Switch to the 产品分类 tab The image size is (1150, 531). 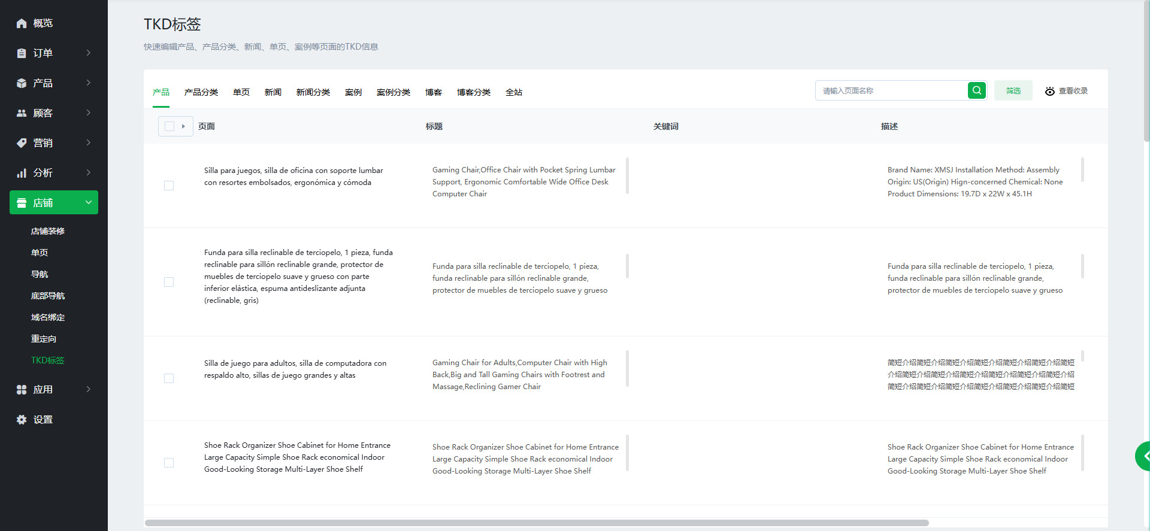[201, 92]
